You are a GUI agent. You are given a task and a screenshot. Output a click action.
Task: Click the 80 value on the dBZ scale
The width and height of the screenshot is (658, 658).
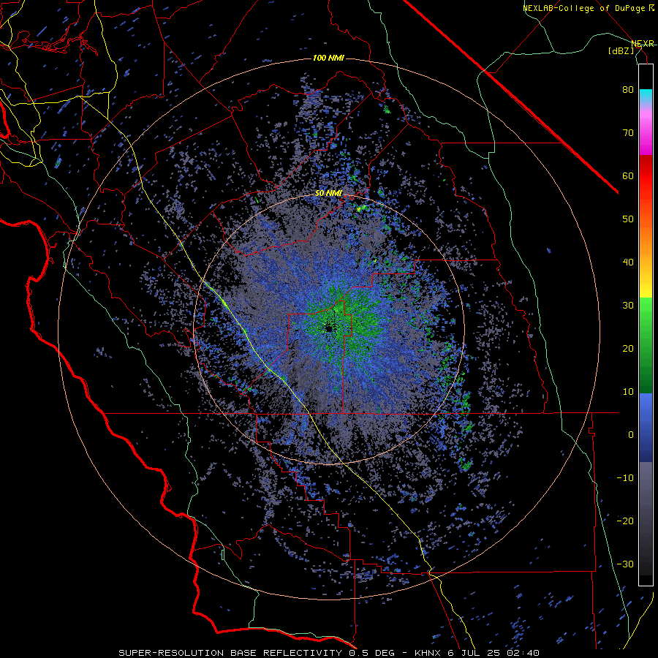(x=628, y=90)
